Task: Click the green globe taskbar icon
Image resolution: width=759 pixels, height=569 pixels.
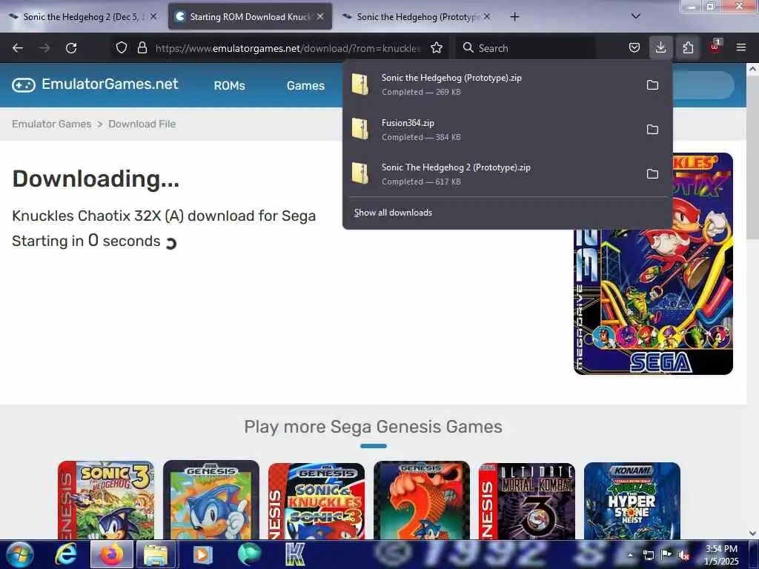Action: [249, 554]
